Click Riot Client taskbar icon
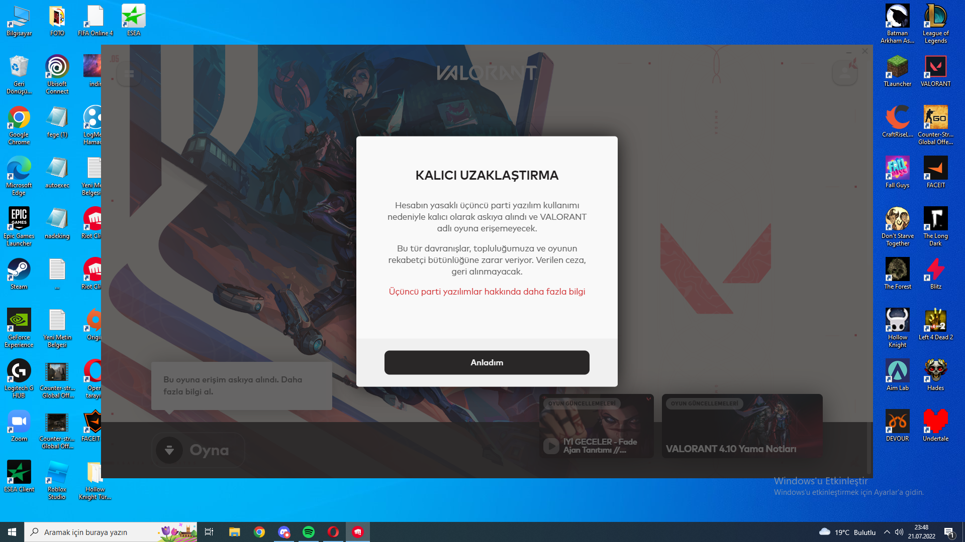This screenshot has height=542, width=965. click(x=357, y=532)
